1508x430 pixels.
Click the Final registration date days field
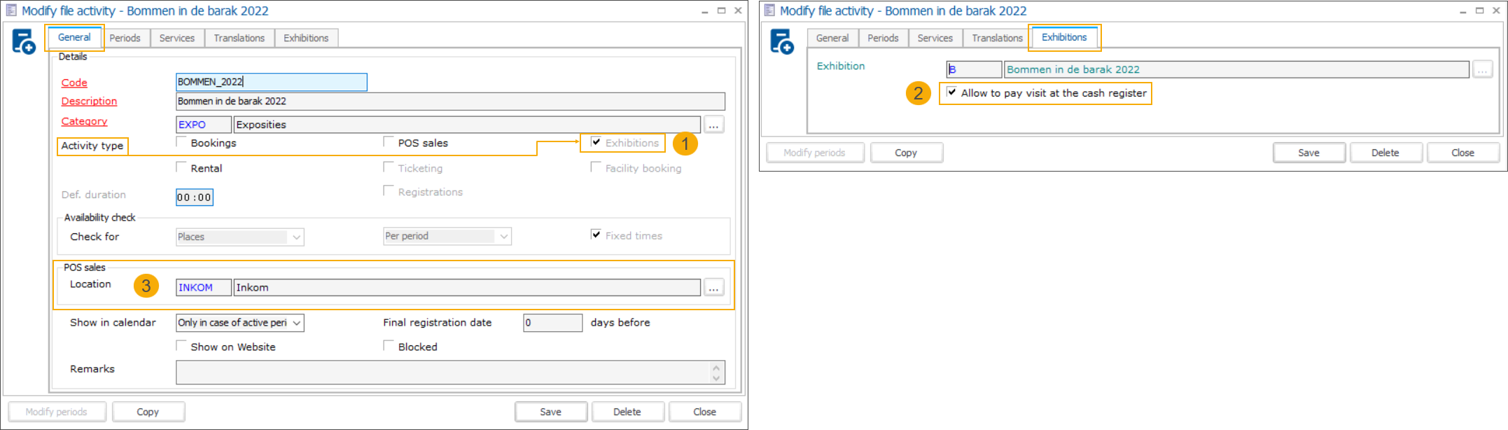(x=552, y=323)
